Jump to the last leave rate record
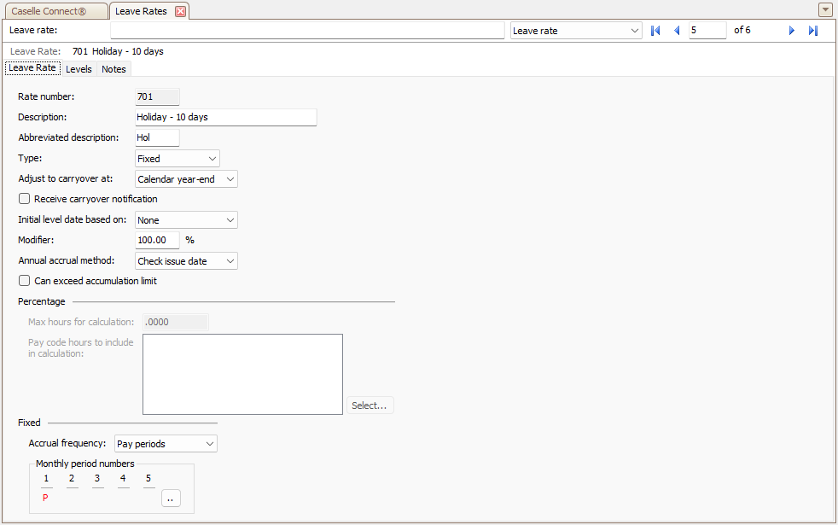Image resolution: width=838 pixels, height=525 pixels. [x=813, y=31]
